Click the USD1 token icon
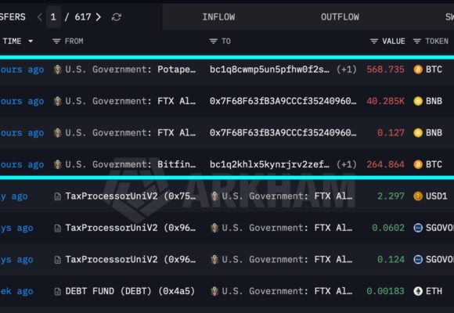Image resolution: width=454 pixels, height=313 pixels. 418,196
